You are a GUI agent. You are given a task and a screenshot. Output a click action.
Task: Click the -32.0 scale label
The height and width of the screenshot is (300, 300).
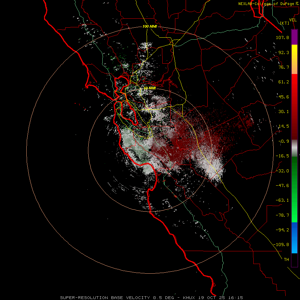[x=282, y=171]
